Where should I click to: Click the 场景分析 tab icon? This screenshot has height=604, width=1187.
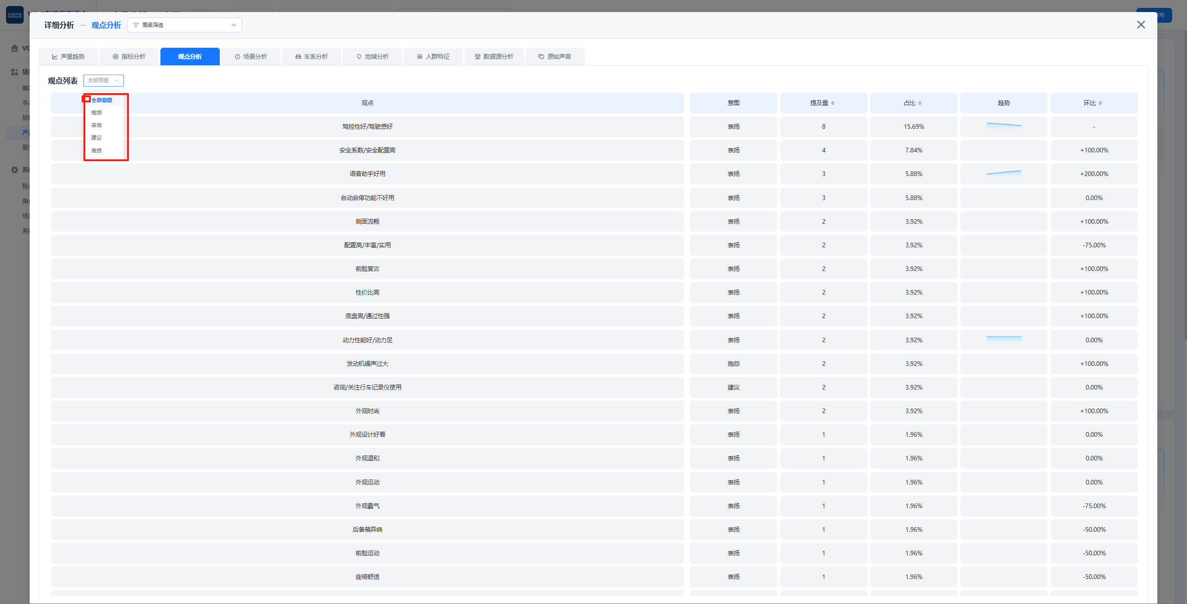coord(237,57)
